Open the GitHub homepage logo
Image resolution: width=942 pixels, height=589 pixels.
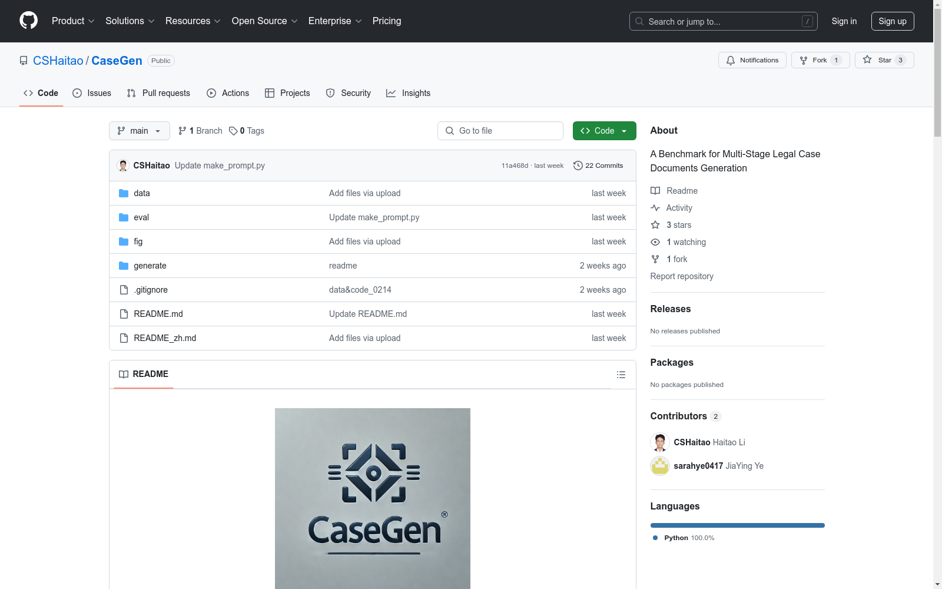coord(28,21)
